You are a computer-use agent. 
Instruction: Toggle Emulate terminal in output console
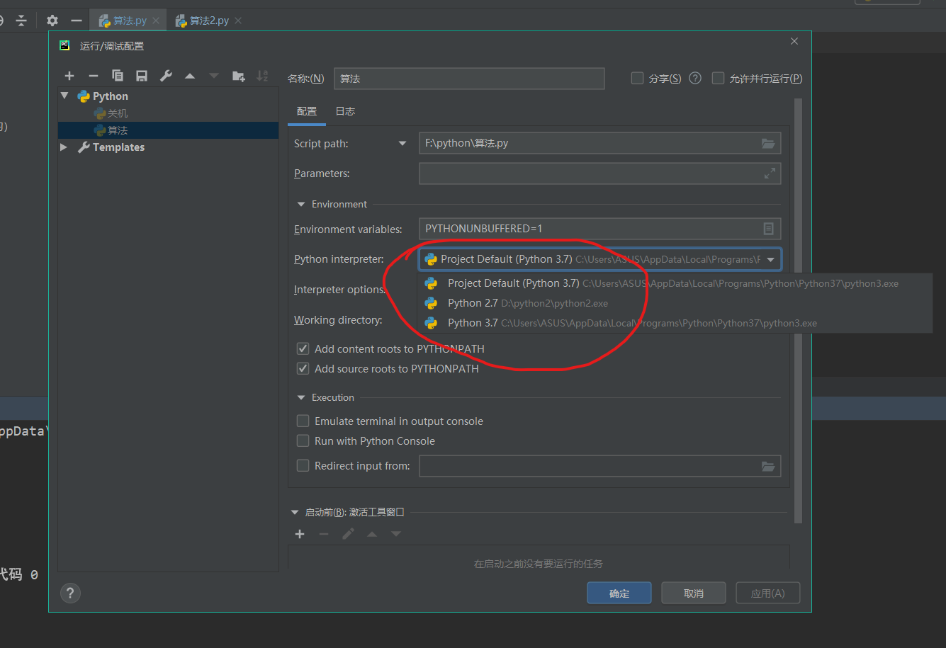[303, 421]
